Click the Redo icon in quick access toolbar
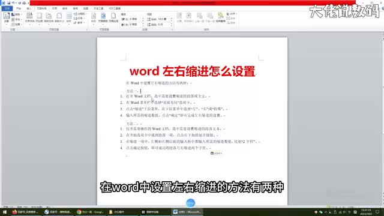Image resolution: width=384 pixels, height=216 pixels. coord(20,3)
